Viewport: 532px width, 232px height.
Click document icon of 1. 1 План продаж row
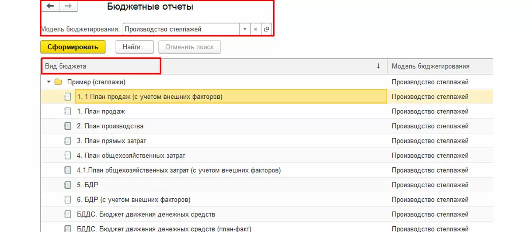click(x=68, y=97)
